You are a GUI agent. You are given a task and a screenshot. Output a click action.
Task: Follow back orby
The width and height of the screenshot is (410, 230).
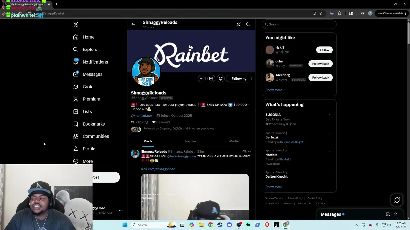[x=321, y=64]
